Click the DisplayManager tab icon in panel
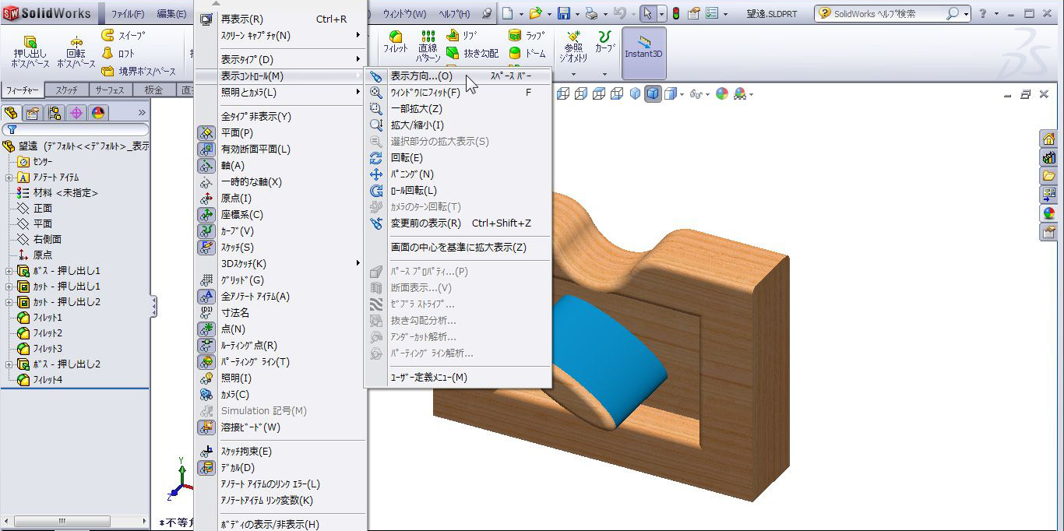This screenshot has width=1064, height=531. pos(97,112)
